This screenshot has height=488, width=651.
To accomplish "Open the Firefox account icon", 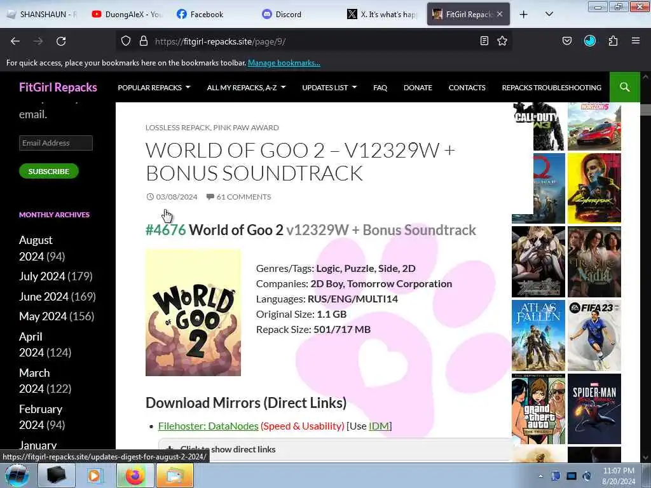I will click(x=590, y=41).
